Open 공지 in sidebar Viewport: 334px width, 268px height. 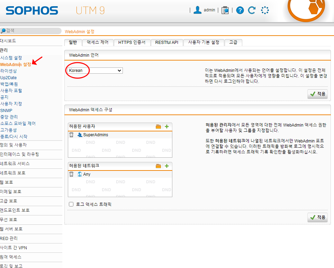4,97
